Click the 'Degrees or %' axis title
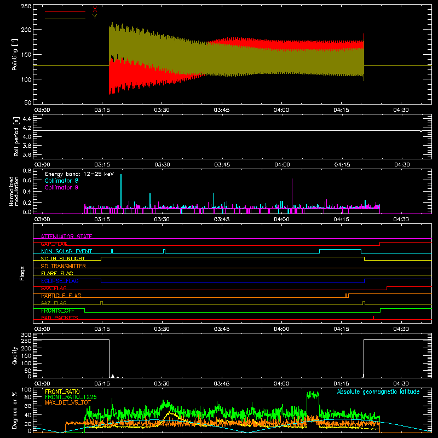This screenshot has height=438, width=438. tap(14, 410)
